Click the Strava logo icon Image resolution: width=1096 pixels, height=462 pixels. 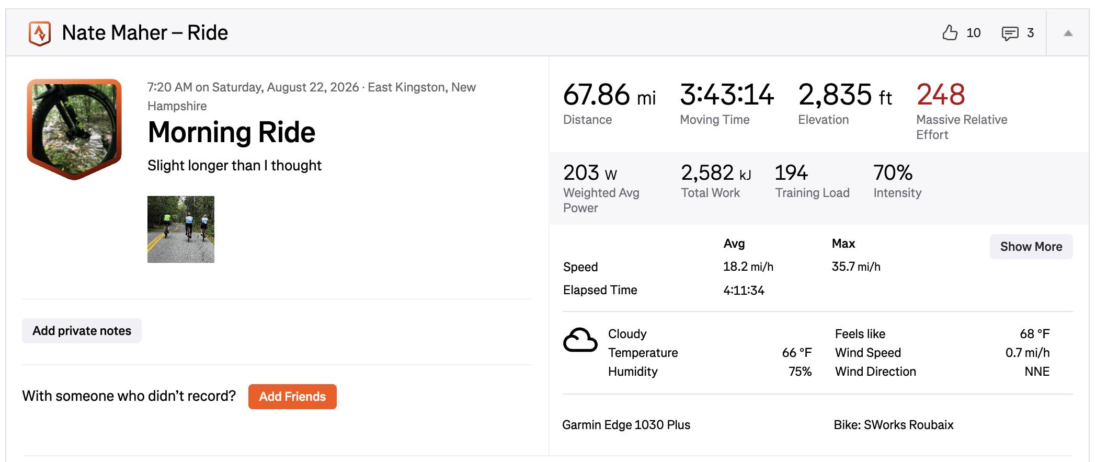coord(40,33)
